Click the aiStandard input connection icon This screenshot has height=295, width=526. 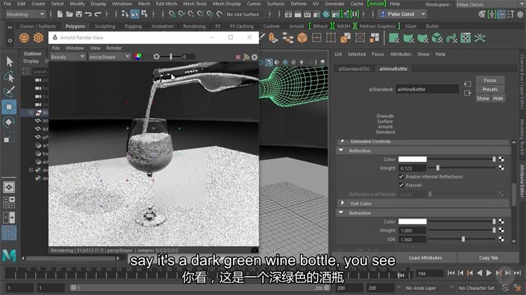[x=467, y=84]
